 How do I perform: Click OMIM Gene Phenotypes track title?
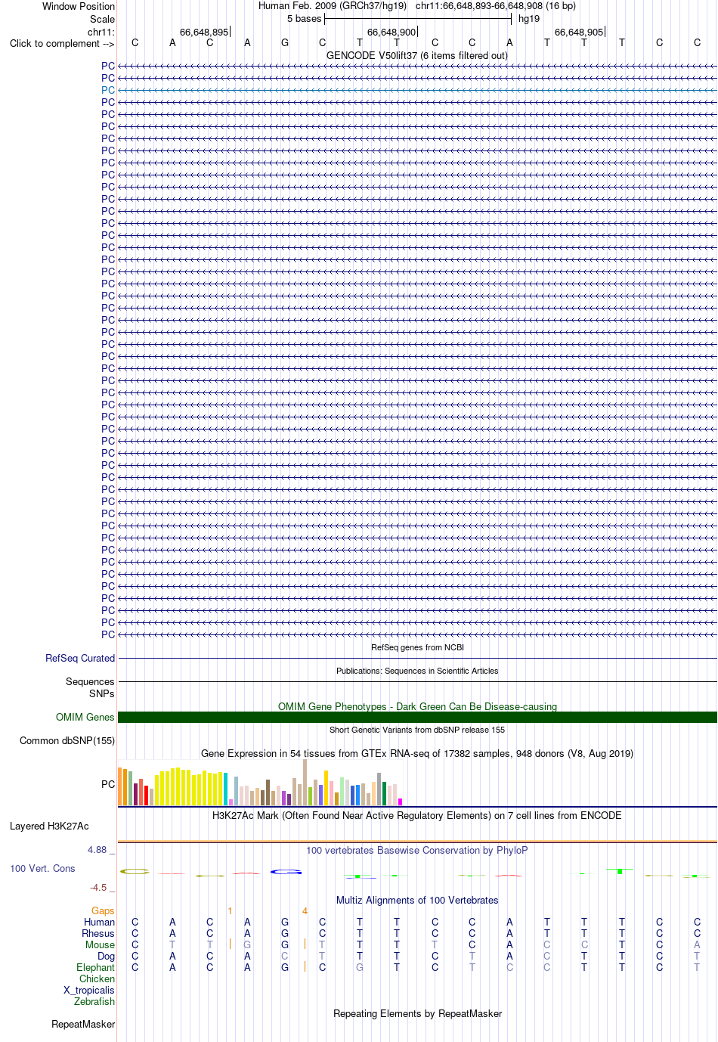pos(417,707)
